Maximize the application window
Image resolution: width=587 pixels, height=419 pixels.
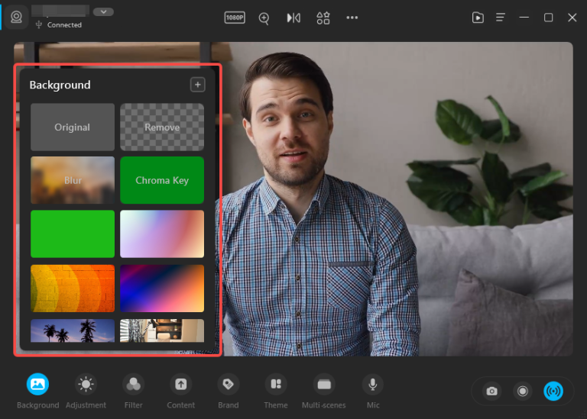tap(548, 18)
